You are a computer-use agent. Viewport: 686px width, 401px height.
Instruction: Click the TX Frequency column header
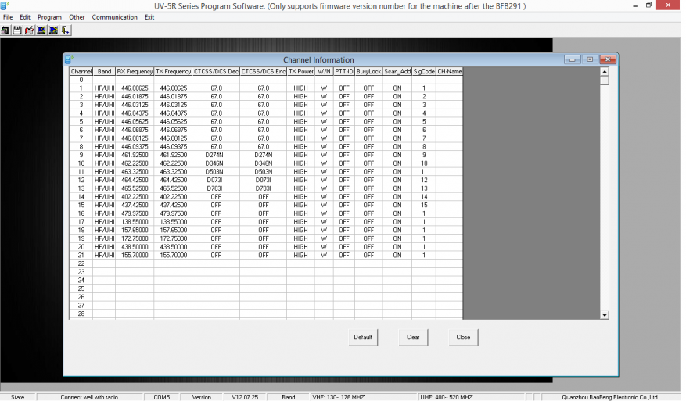173,71
